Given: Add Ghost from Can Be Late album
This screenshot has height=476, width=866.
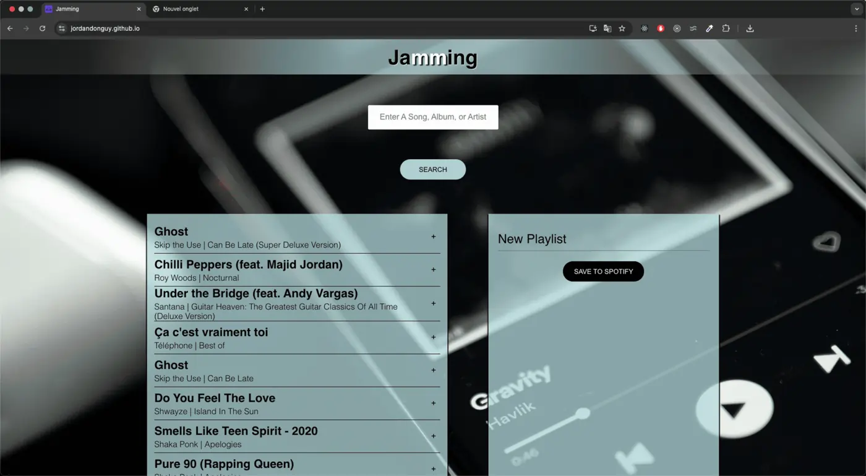Looking at the screenshot, I should click(x=433, y=370).
